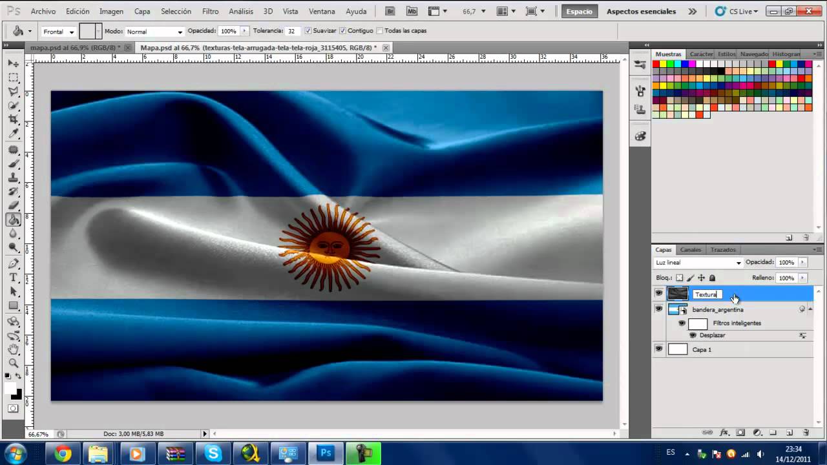This screenshot has height=465, width=827.
Task: Expand more workspaces chevron
Action: (693, 11)
